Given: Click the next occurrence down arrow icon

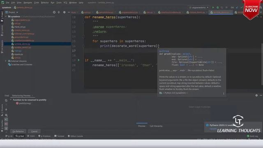Looking at the screenshot, I should [x=6, y=109].
